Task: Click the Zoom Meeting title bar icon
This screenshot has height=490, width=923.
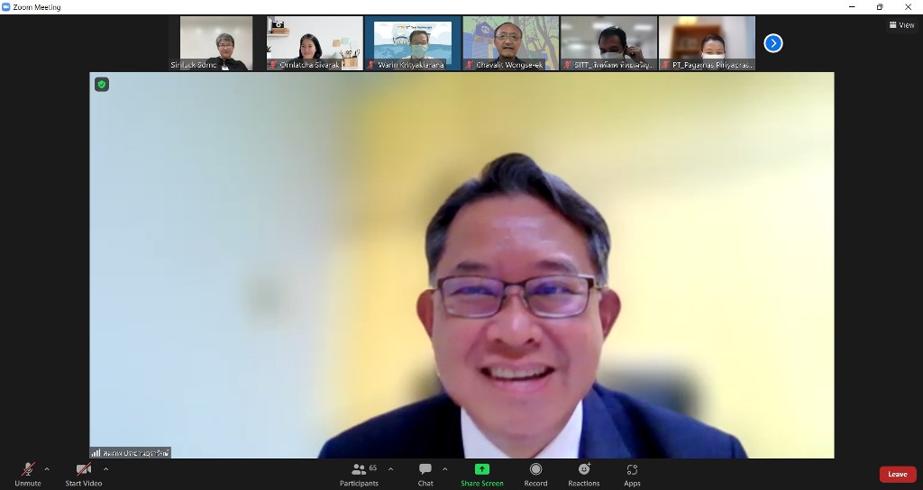Action: click(6, 7)
